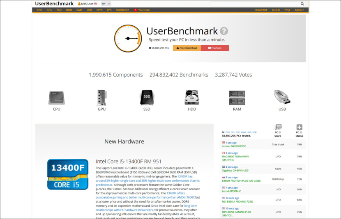The image size is (341, 219).
Task: Filter recent tests by HDD tab
Action: (249, 132)
